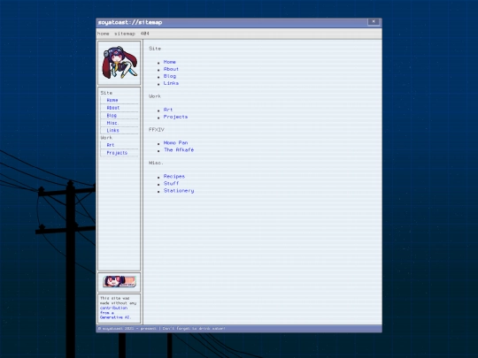Follow the Links link in the sitemap list

tap(171, 83)
